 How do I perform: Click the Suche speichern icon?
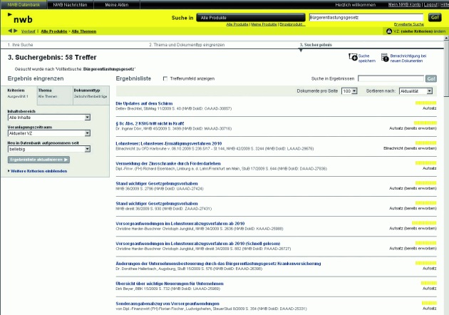tap(352, 57)
